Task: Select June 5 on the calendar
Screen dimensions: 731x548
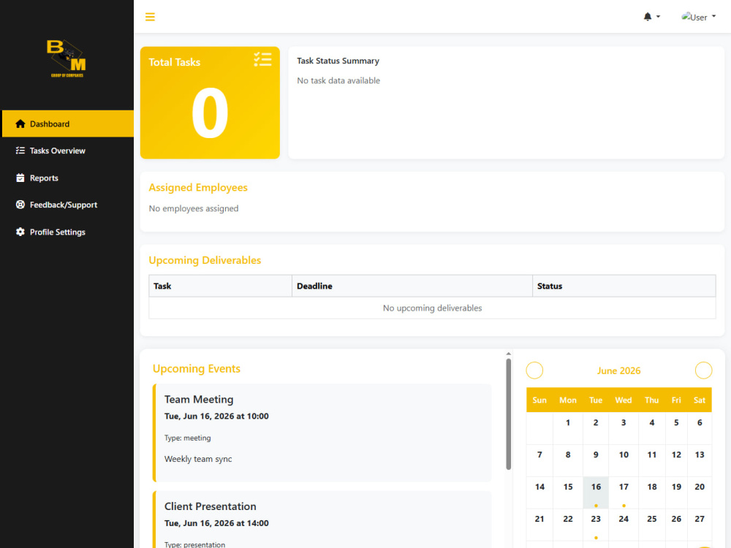Action: (x=676, y=428)
